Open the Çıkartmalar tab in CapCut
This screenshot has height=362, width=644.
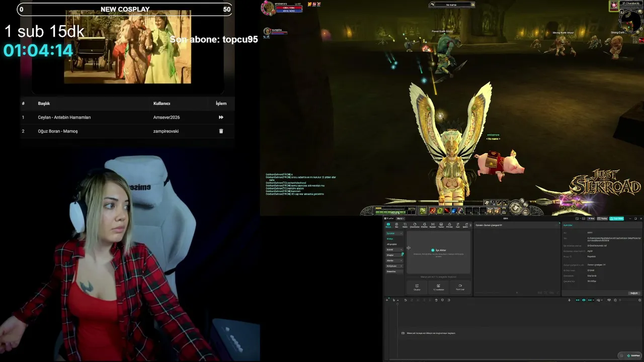coord(415,225)
